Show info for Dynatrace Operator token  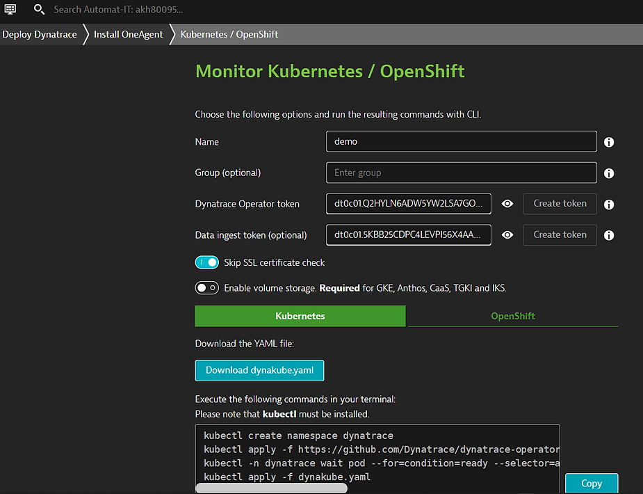click(x=609, y=205)
